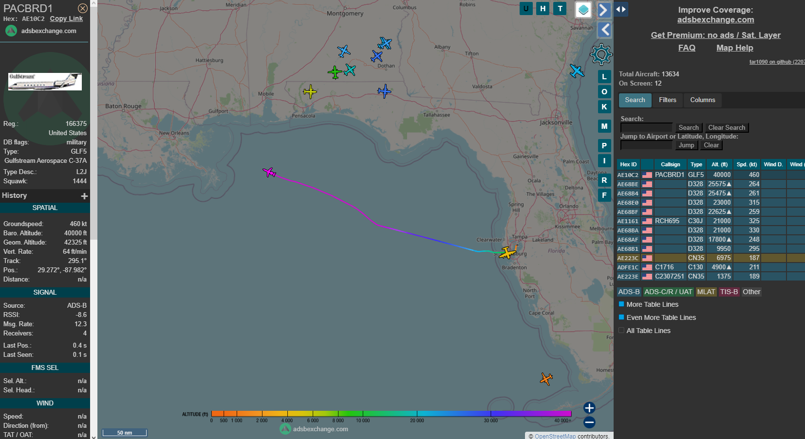Toggle the sidebar expand double-arrow button
The height and width of the screenshot is (439, 805).
pos(620,9)
